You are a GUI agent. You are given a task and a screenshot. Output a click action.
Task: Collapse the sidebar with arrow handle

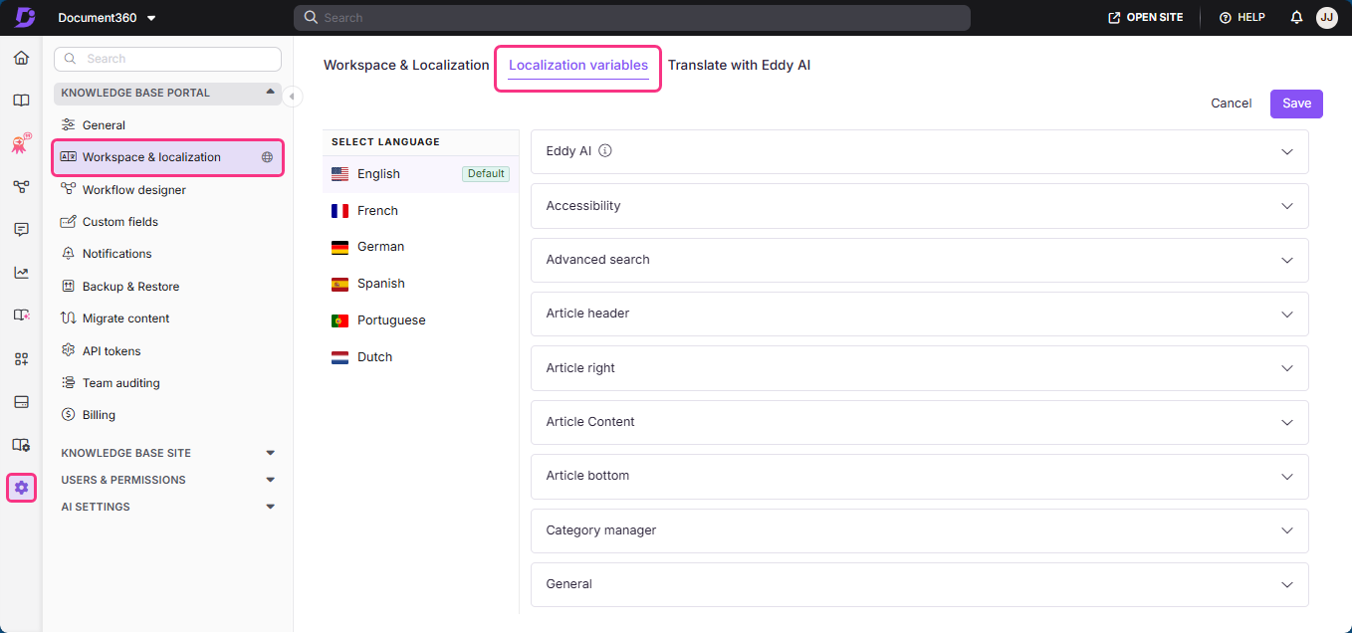pos(292,97)
